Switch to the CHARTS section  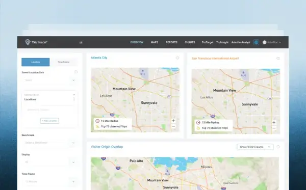click(x=190, y=42)
